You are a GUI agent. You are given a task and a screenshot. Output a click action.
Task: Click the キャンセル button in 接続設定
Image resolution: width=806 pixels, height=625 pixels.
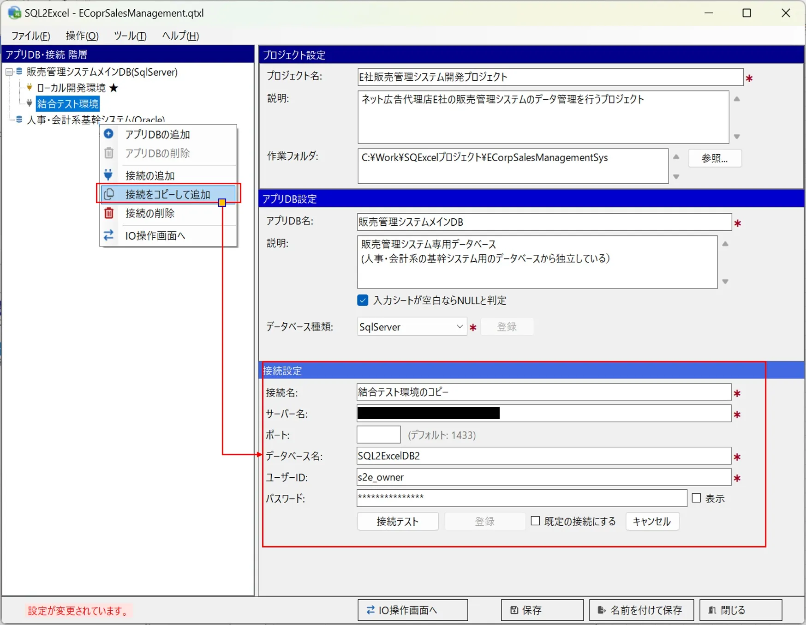click(652, 522)
